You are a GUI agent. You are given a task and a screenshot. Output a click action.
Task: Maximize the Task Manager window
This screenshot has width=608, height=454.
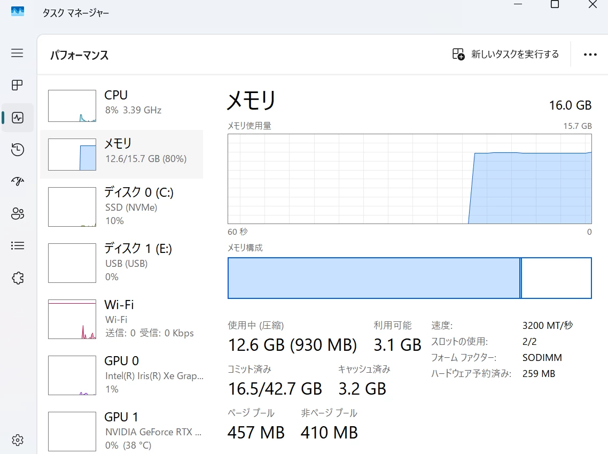click(555, 4)
